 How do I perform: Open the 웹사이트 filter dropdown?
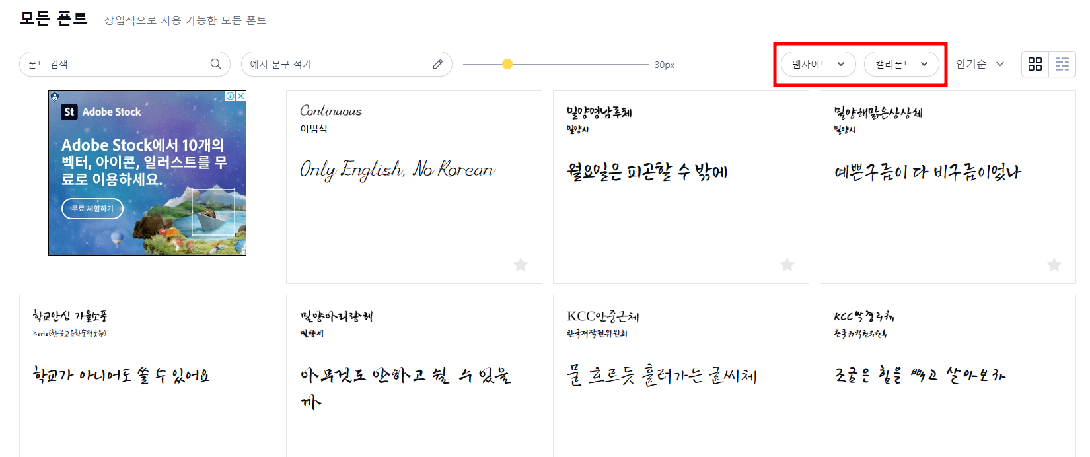click(x=818, y=64)
